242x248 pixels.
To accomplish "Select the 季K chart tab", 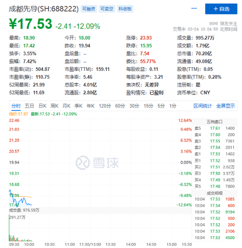I will tap(78, 106).
